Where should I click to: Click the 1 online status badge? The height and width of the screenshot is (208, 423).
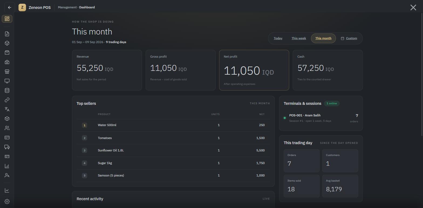(332, 103)
